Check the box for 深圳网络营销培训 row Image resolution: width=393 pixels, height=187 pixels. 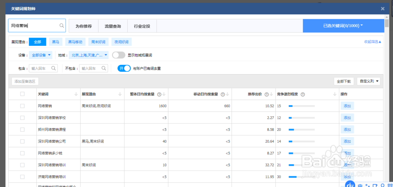click(22, 165)
